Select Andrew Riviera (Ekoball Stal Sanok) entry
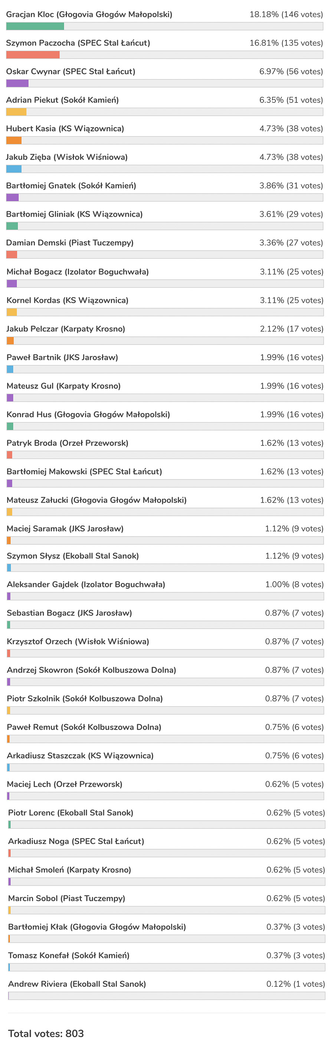Image resolution: width=334 pixels, height=1049 pixels. coord(77,984)
